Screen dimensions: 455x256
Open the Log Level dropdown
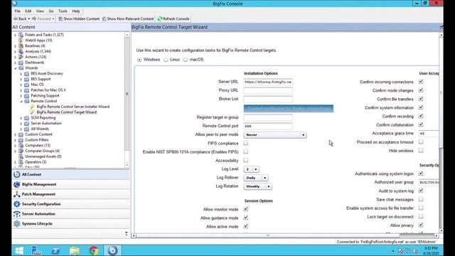(251, 169)
